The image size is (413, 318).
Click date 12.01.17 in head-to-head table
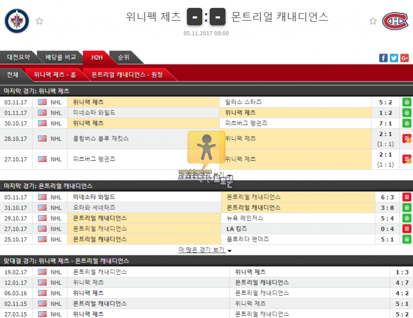[15, 283]
